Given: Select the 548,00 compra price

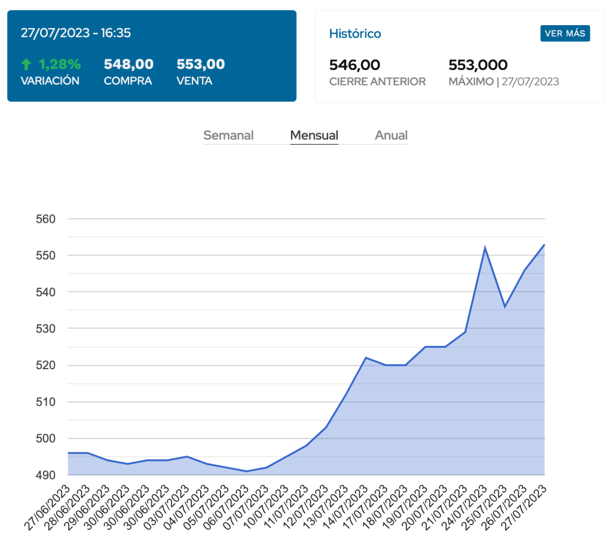Looking at the screenshot, I should [128, 65].
